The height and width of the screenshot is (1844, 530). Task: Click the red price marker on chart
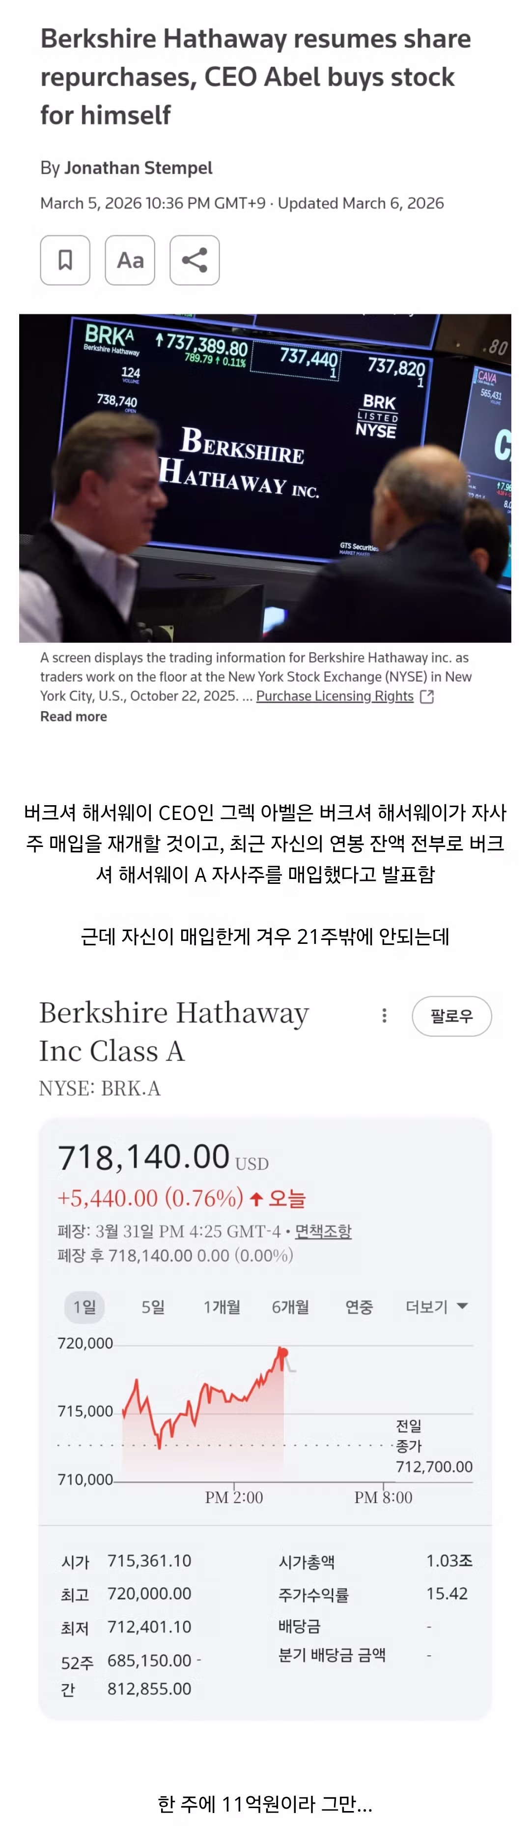283,1353
